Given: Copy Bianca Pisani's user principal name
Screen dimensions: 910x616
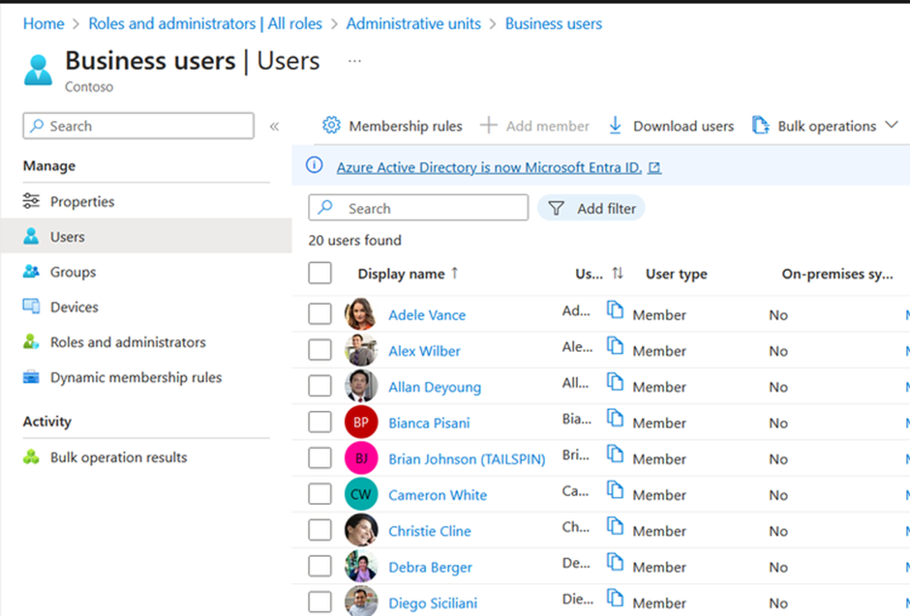Looking at the screenshot, I should pyautogui.click(x=615, y=417).
